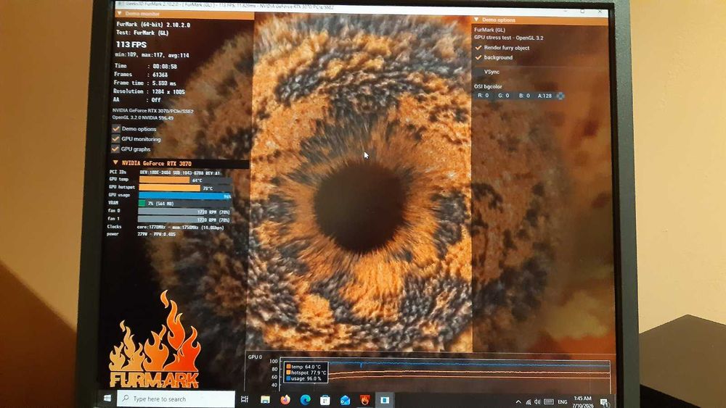
Task: Launch Microsoft Edge from the taskbar
Action: pyautogui.click(x=305, y=400)
